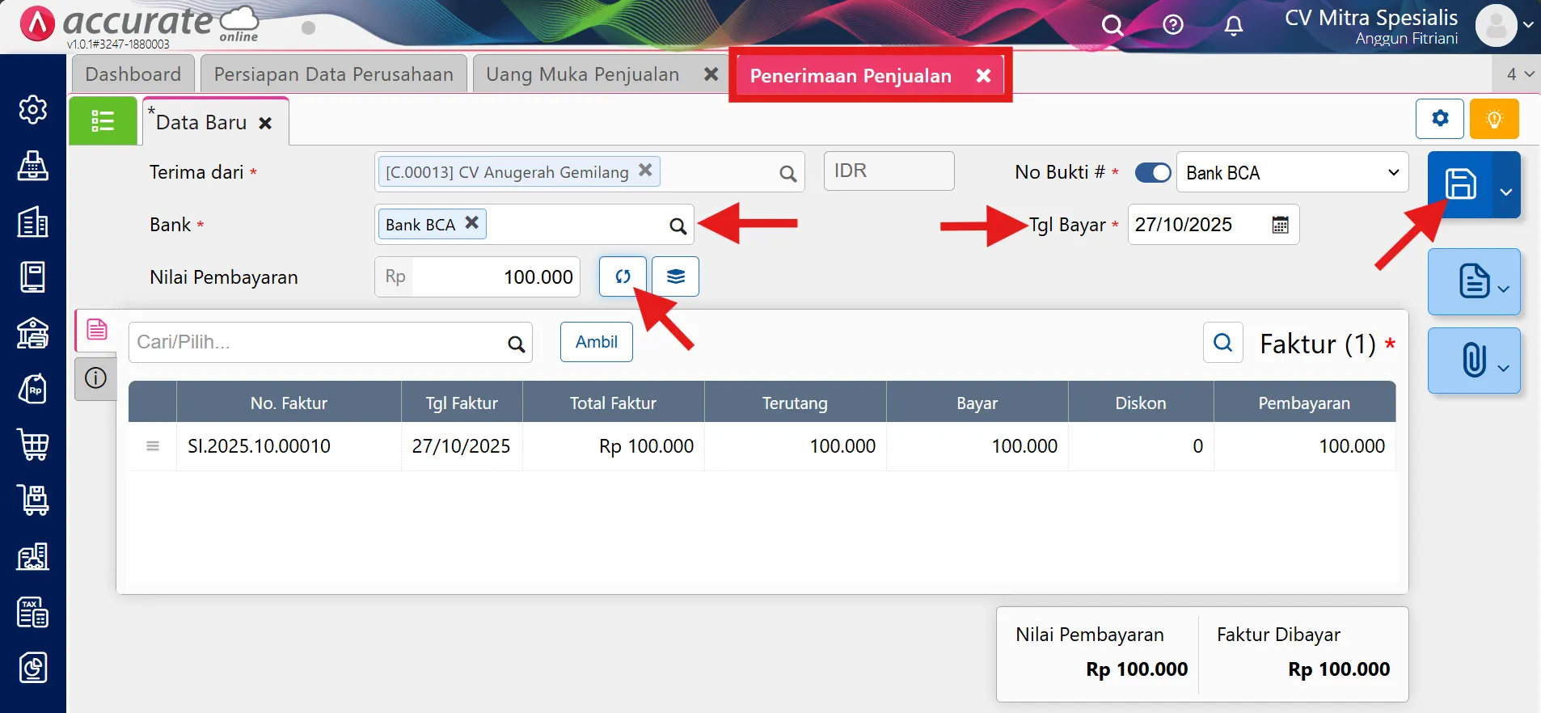This screenshot has width=1541, height=713.
Task: Open the lightbulb tips button
Action: click(1493, 119)
